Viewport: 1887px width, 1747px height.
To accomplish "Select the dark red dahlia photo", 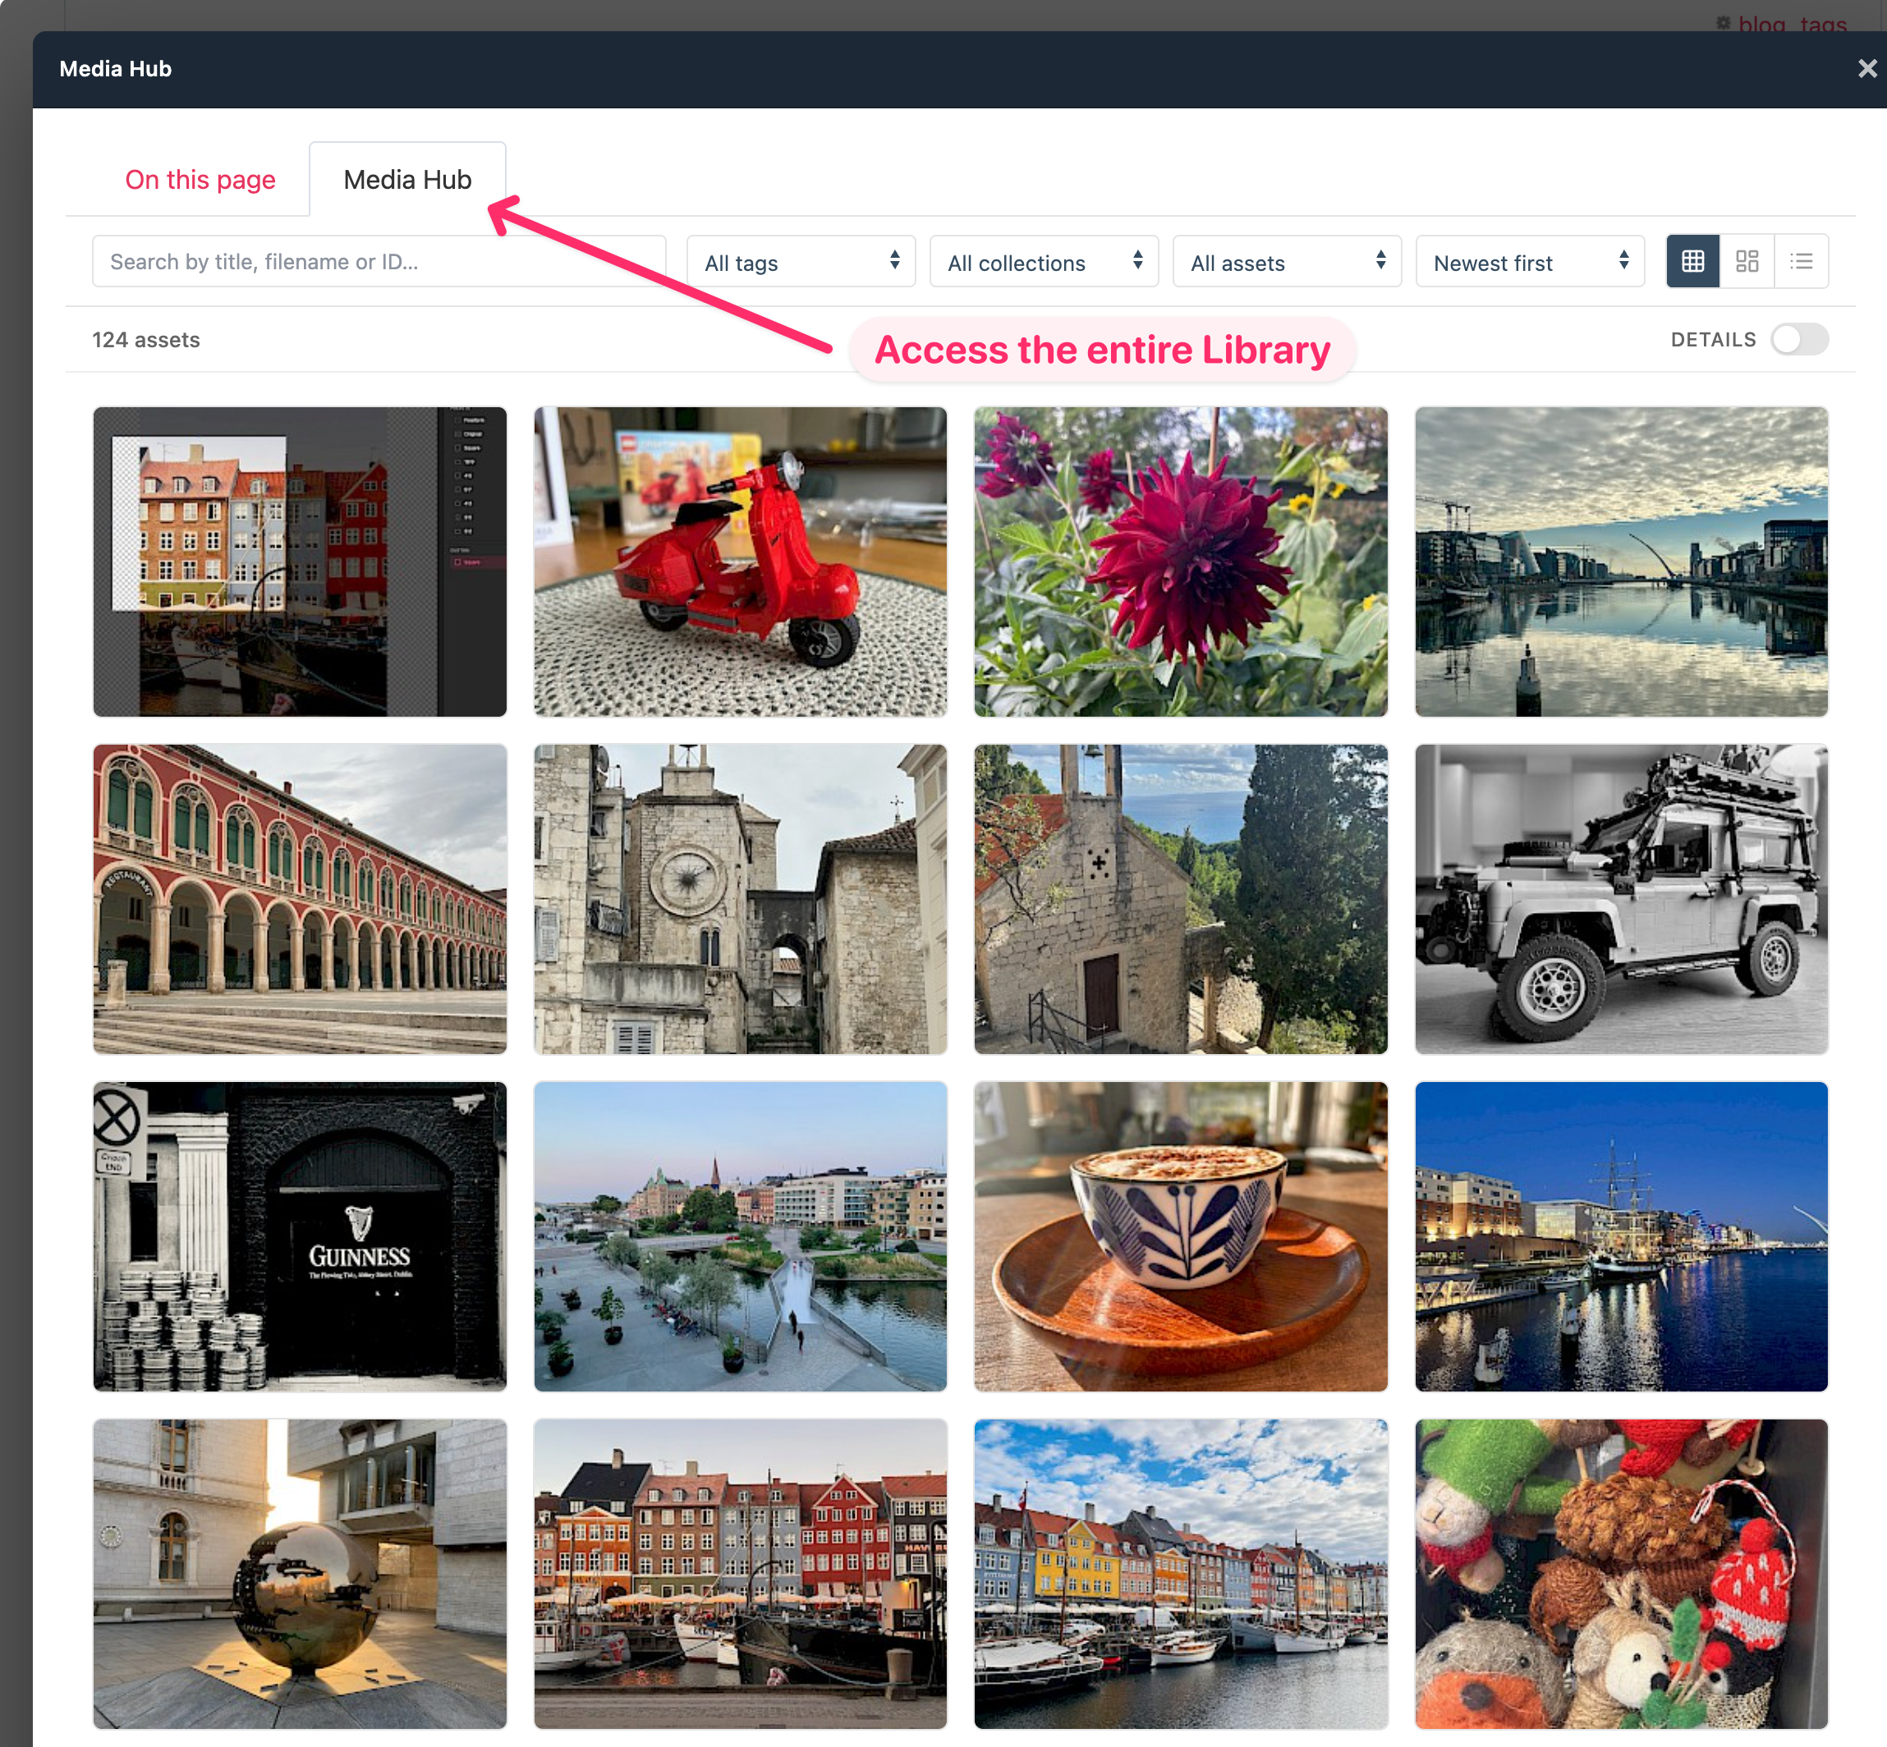I will pos(1180,562).
